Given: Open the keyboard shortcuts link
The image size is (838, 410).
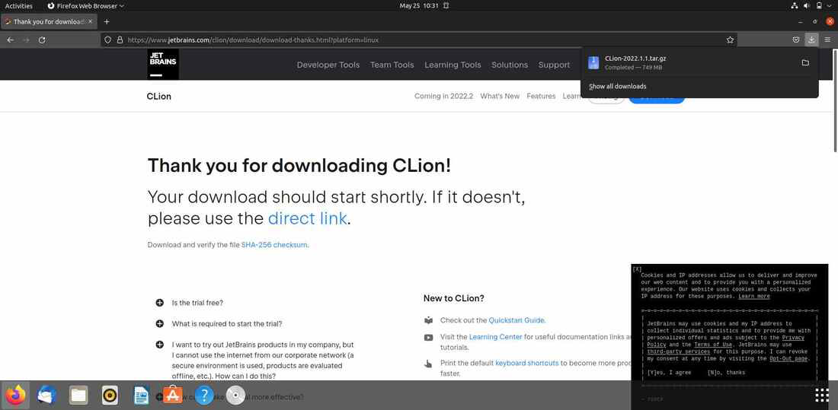Looking at the screenshot, I should [527, 363].
